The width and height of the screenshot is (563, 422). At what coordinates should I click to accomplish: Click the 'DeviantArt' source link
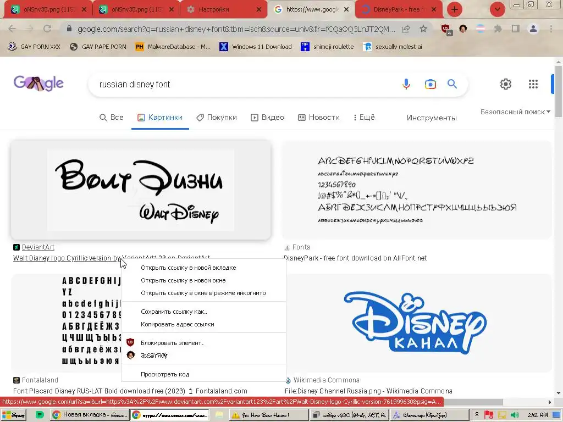click(x=38, y=247)
